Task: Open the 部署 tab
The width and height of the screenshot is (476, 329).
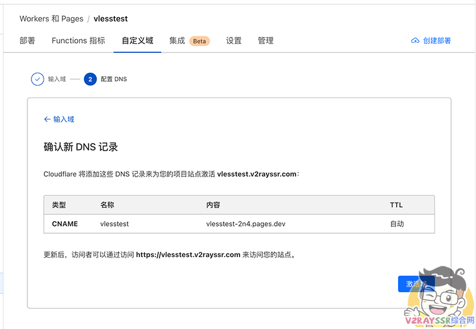Action: pos(27,41)
